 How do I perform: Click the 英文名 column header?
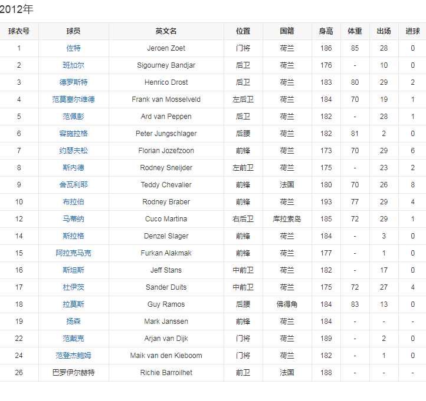[x=166, y=31]
